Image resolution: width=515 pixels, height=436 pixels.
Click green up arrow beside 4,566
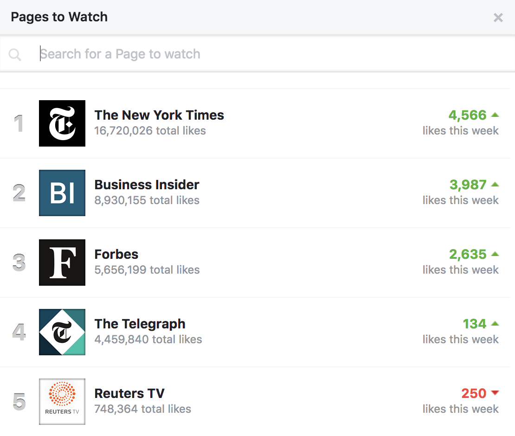pyautogui.click(x=495, y=115)
